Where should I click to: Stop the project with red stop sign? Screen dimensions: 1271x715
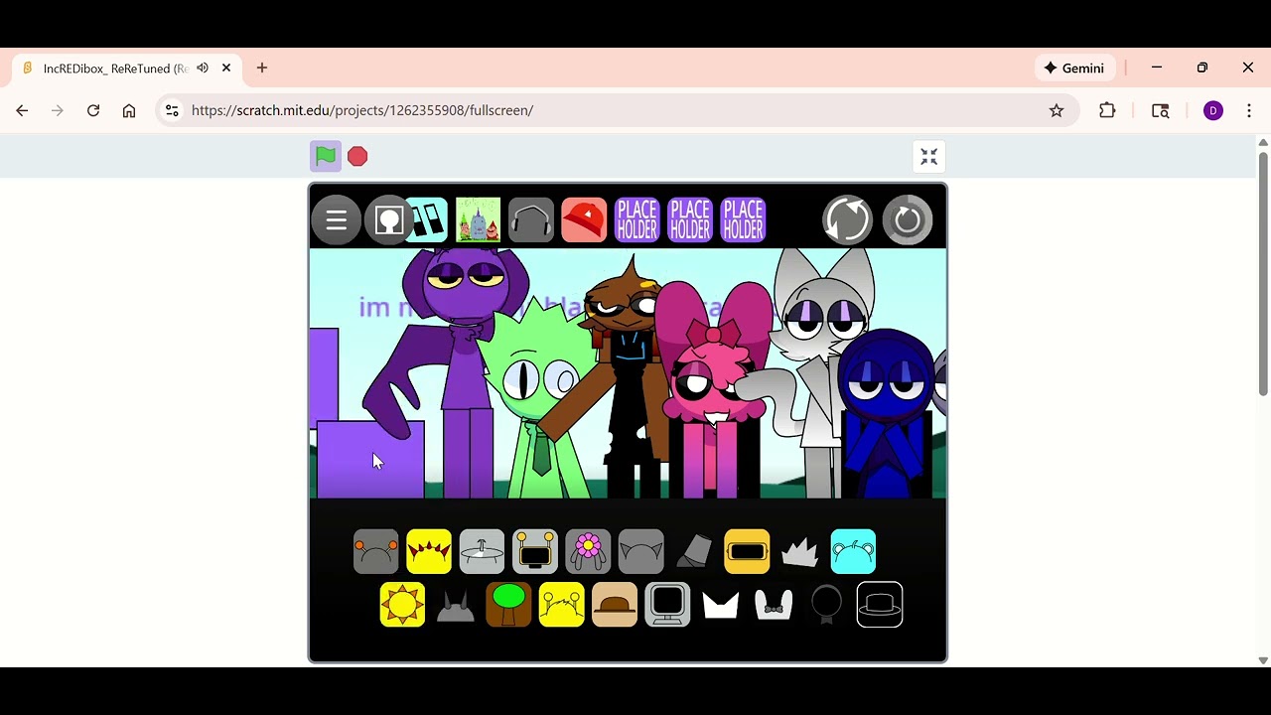click(x=357, y=156)
